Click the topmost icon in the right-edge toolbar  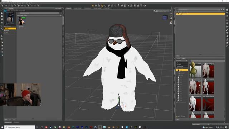(x=227, y=10)
